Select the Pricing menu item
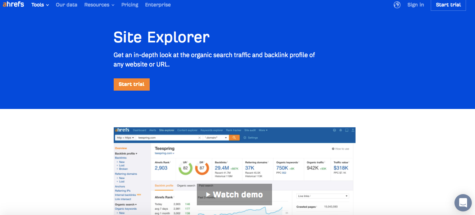 (x=130, y=5)
